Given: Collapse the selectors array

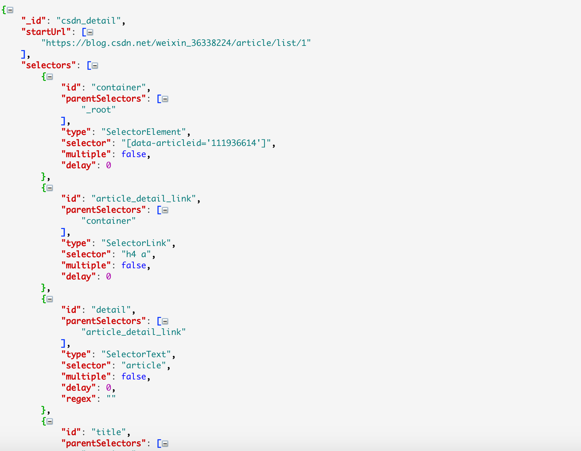Looking at the screenshot, I should coord(95,66).
